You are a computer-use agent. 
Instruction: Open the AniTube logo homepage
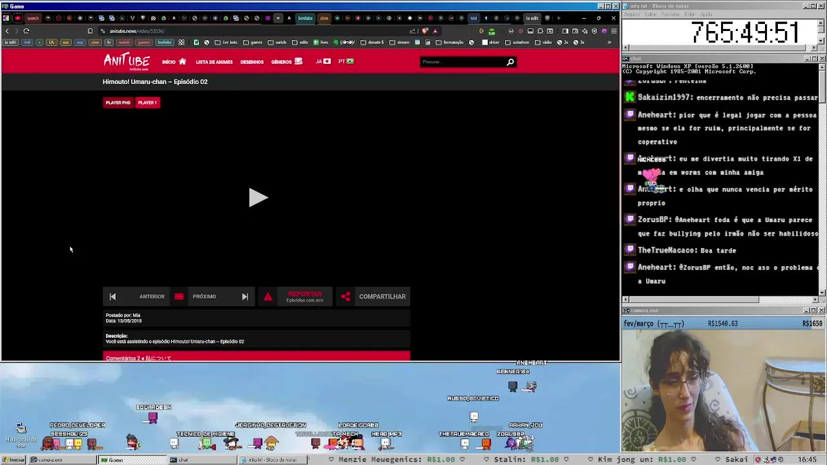127,62
